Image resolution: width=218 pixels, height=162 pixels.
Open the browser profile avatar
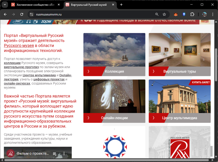tap(204, 14)
